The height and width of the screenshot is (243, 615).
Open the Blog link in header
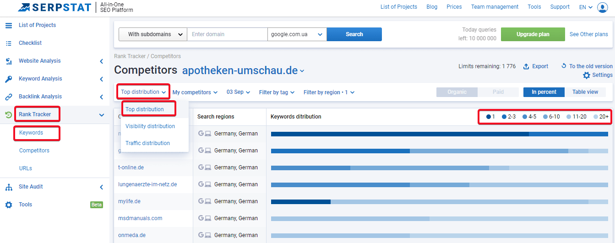[432, 7]
